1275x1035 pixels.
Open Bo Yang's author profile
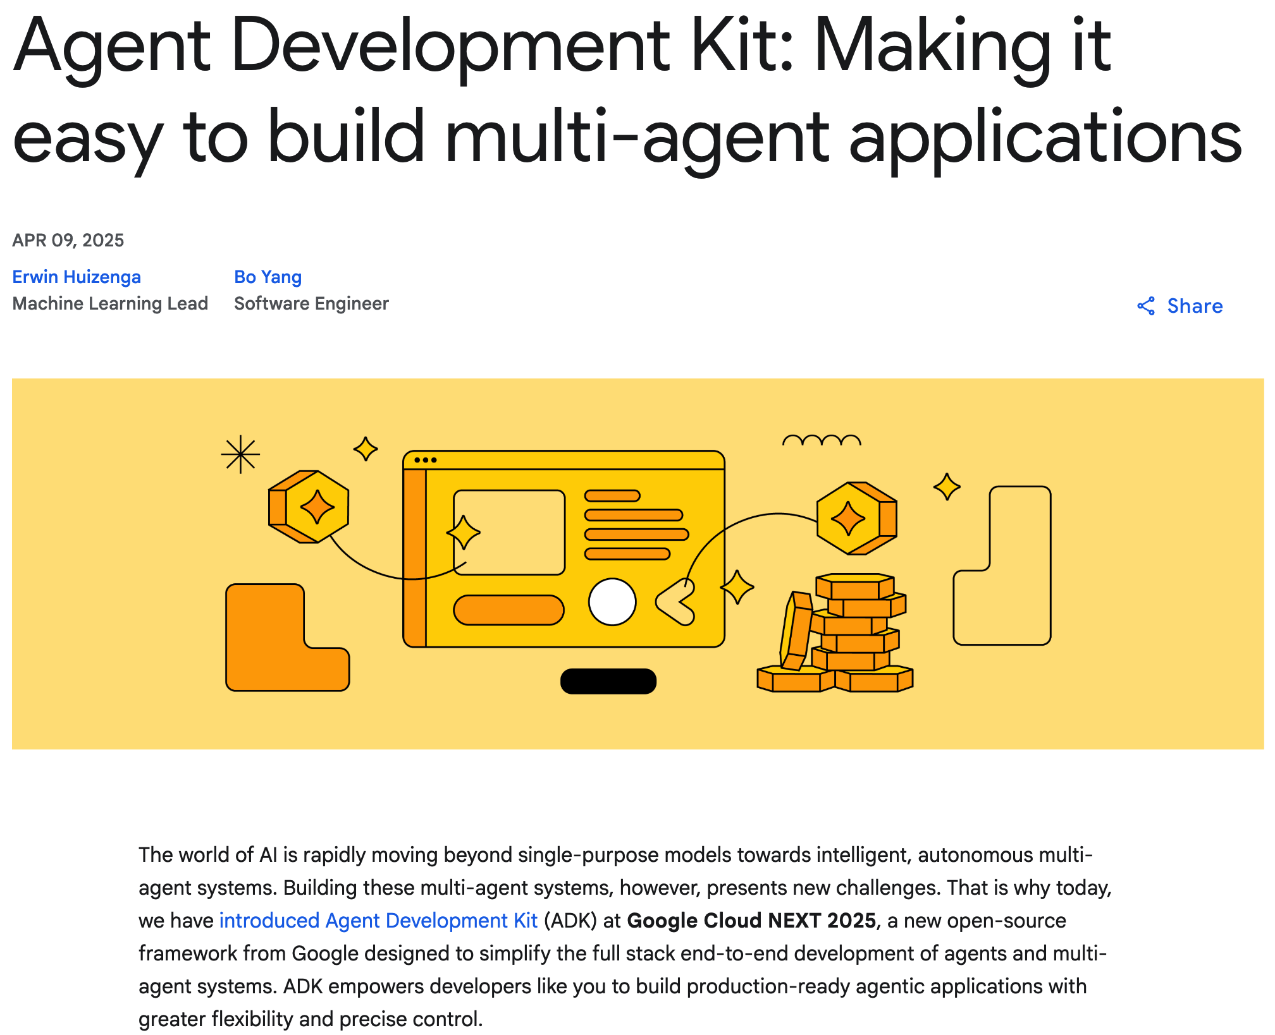coord(268,277)
